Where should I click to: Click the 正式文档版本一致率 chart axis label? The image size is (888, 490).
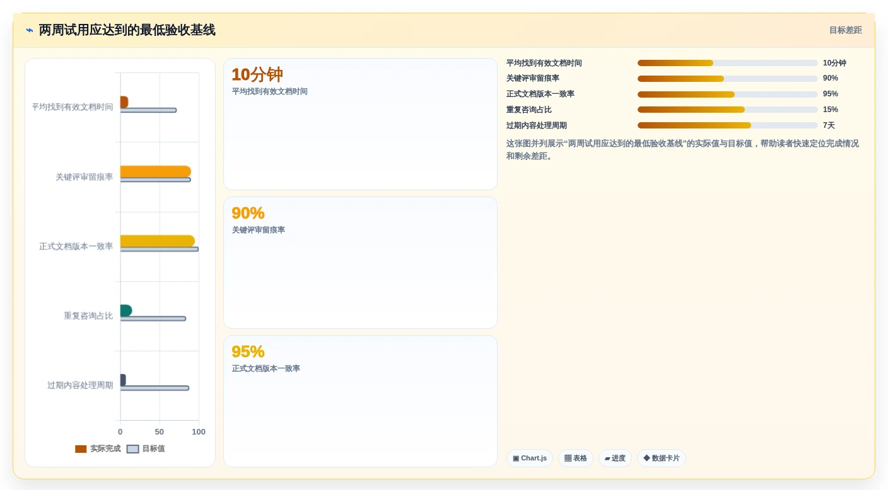click(76, 246)
